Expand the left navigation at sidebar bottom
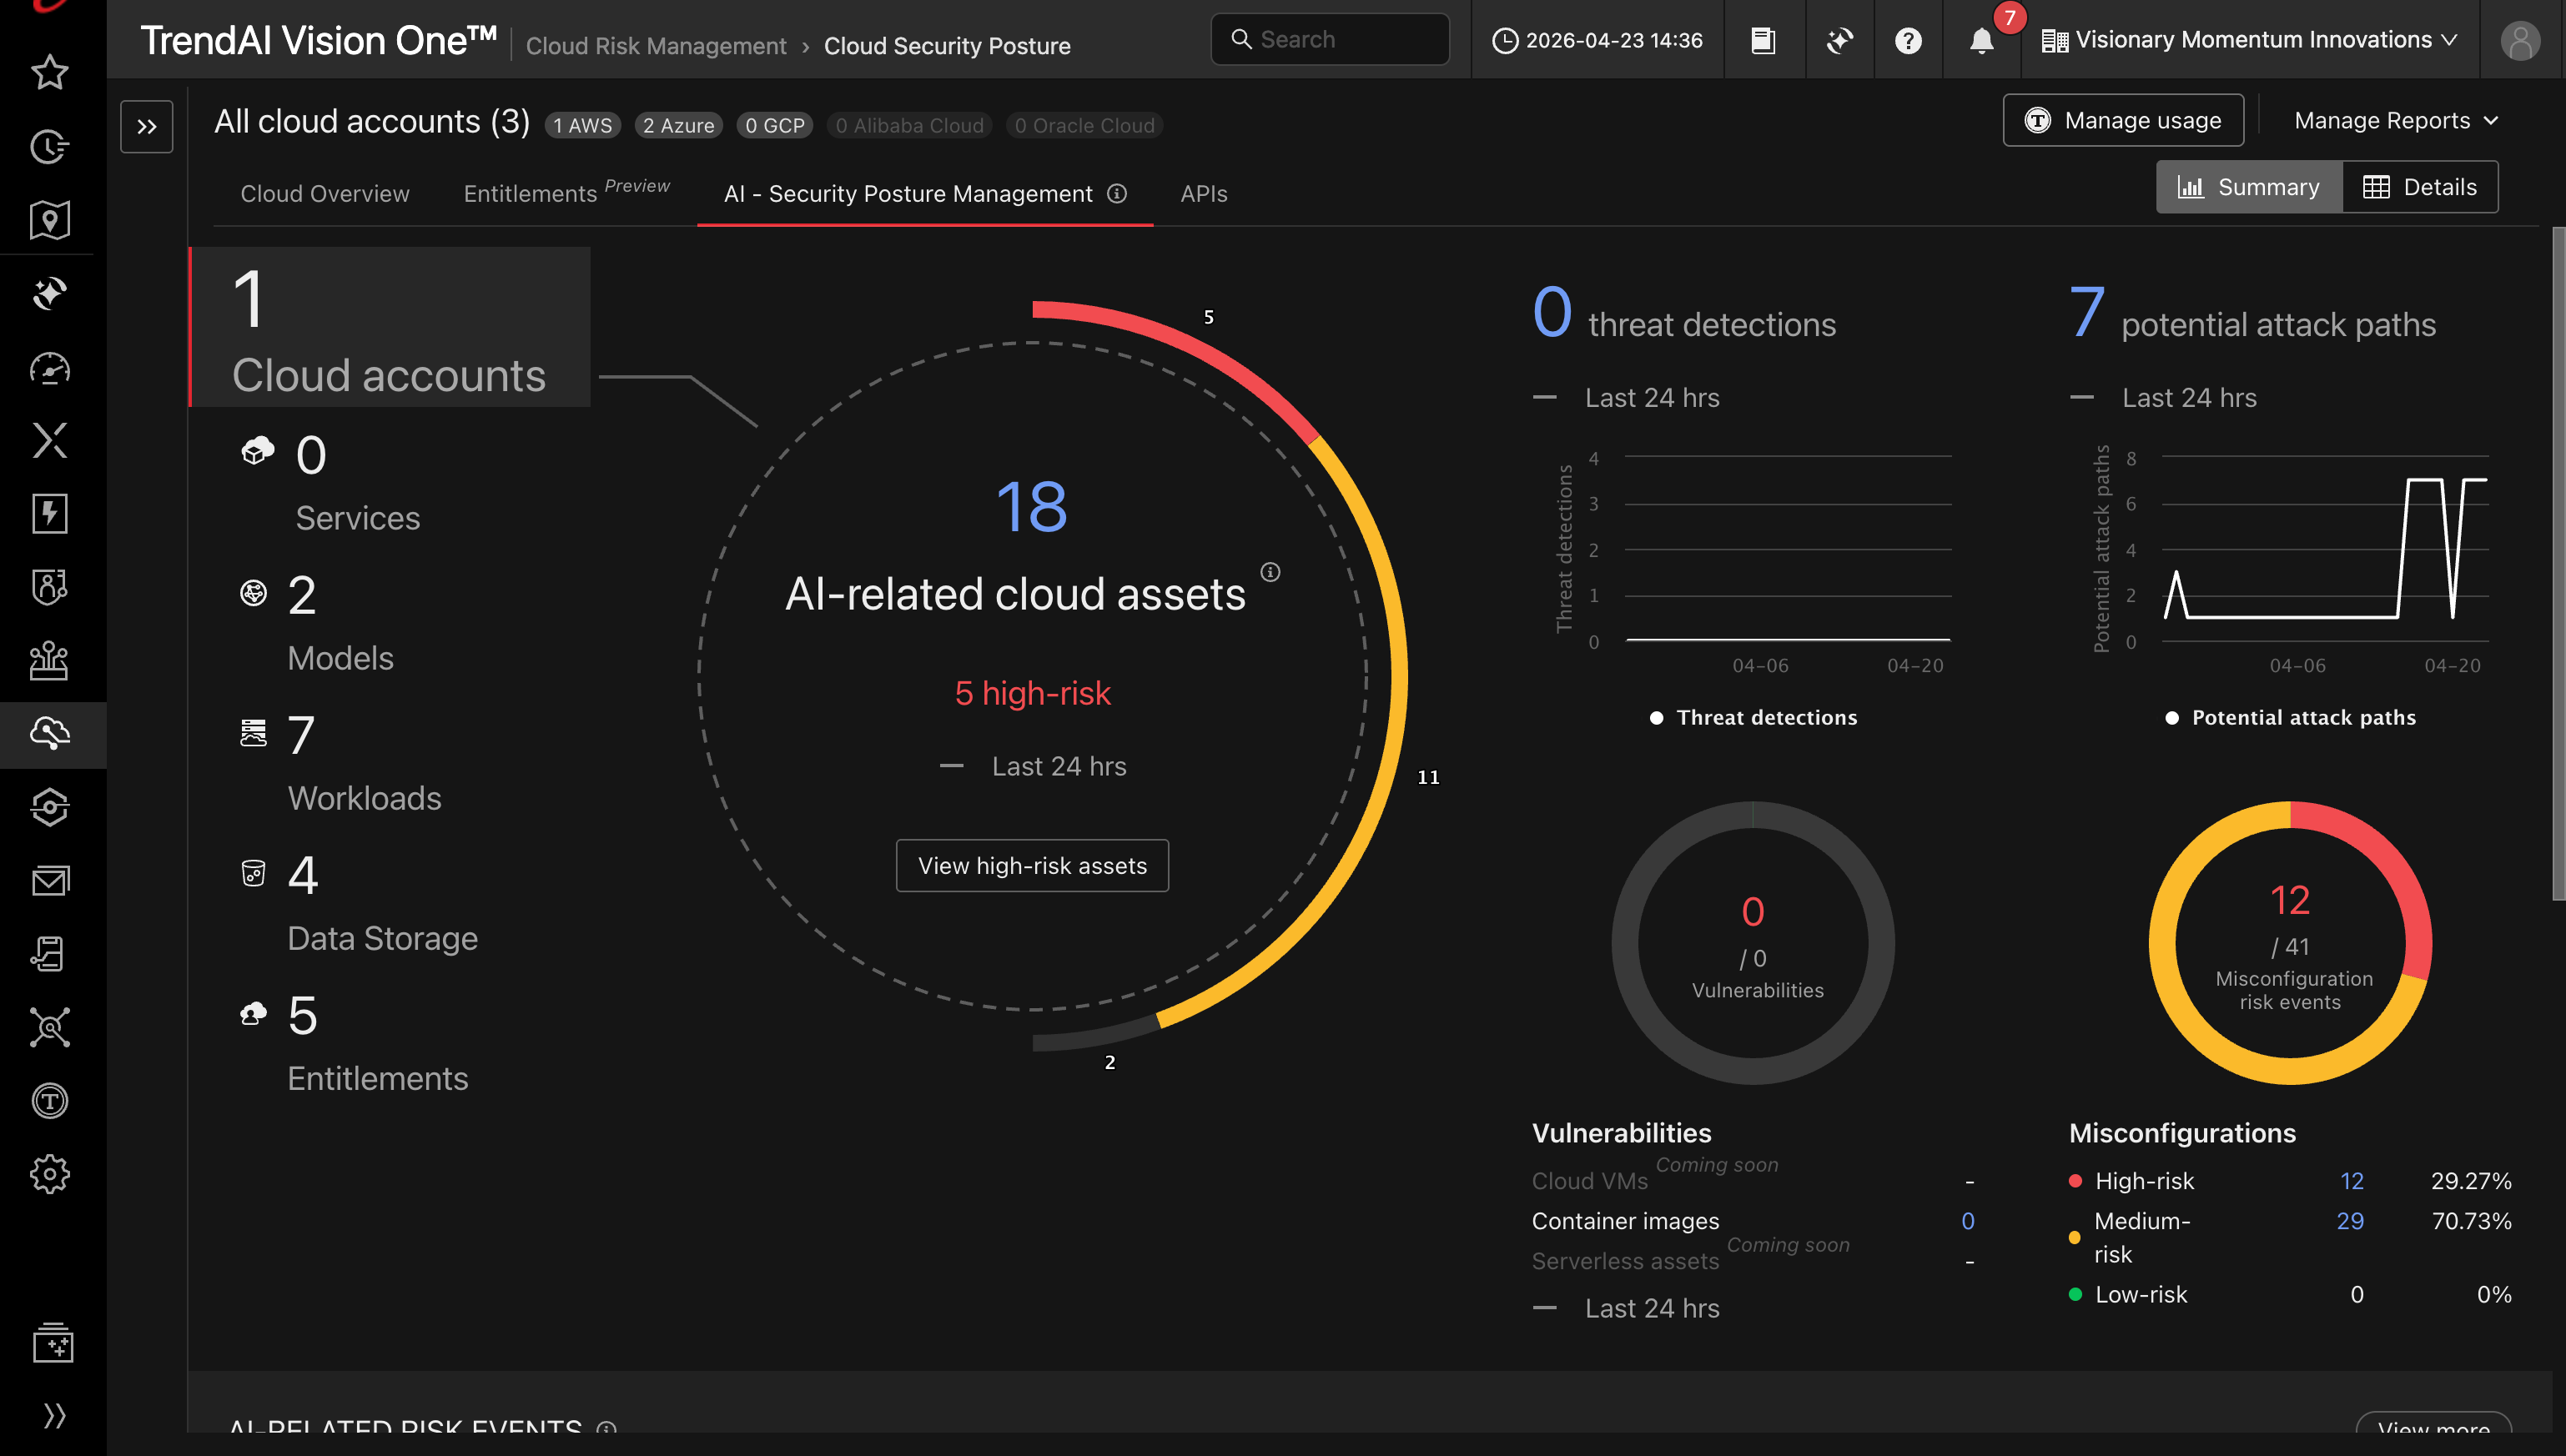 55,1416
